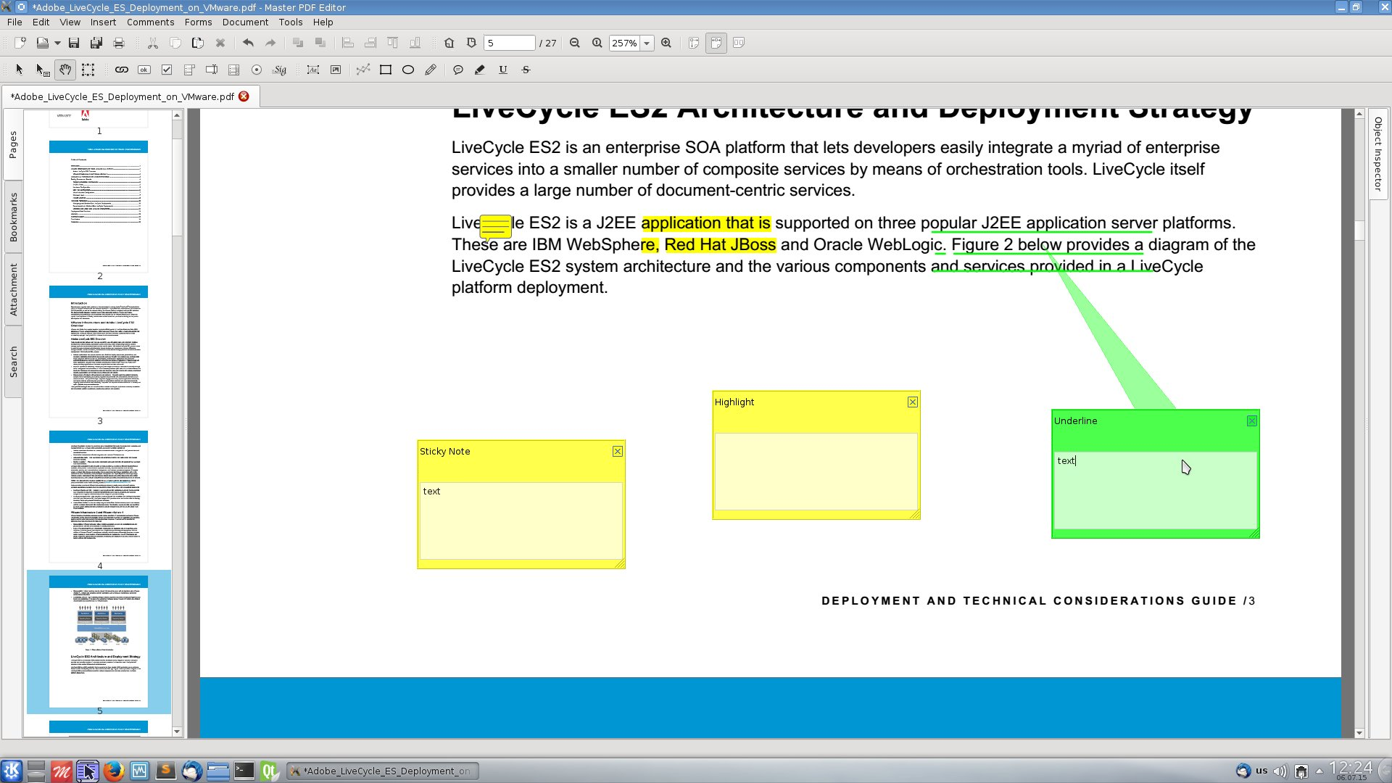This screenshot has width=1392, height=783.
Task: Insert a signature field
Action: pyautogui.click(x=279, y=70)
